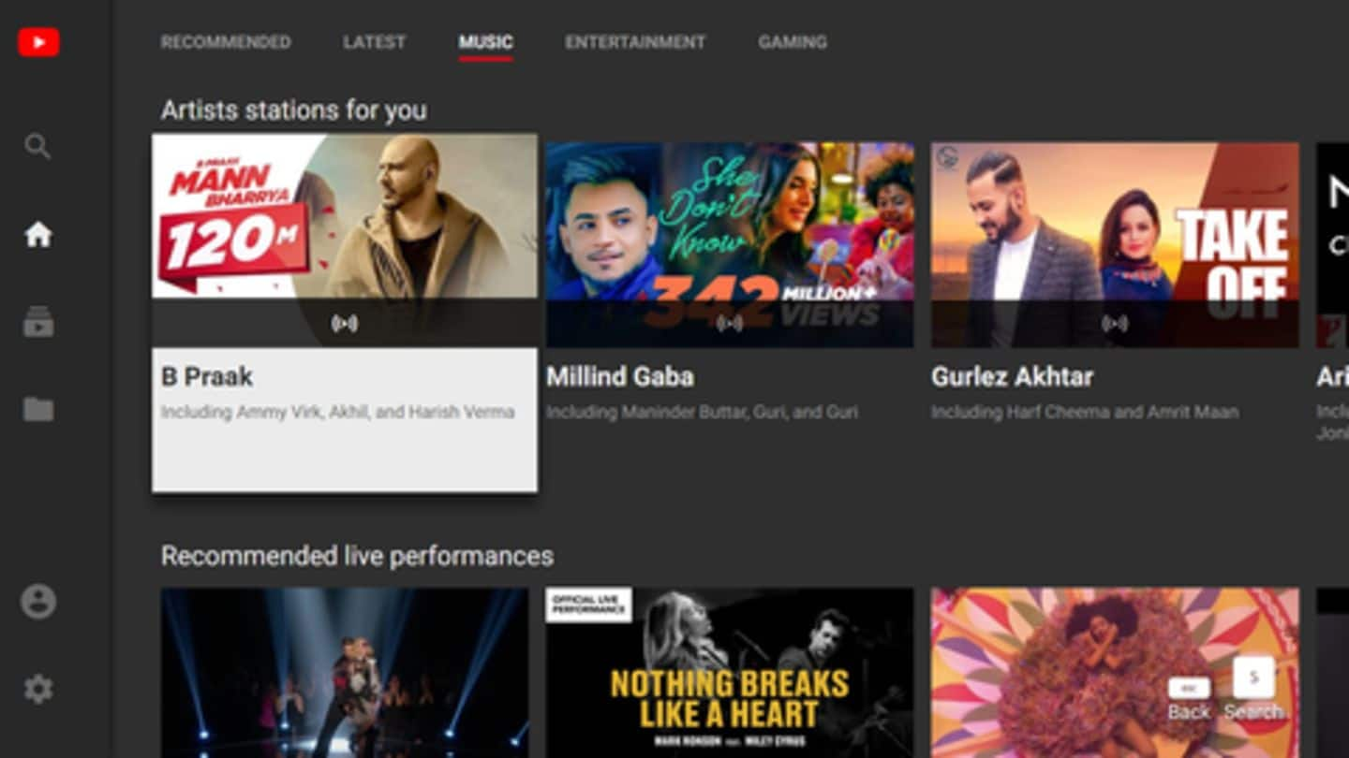Click 'Including Harf Cheema and Amrit Maan'
This screenshot has height=758, width=1349.
tap(1085, 412)
